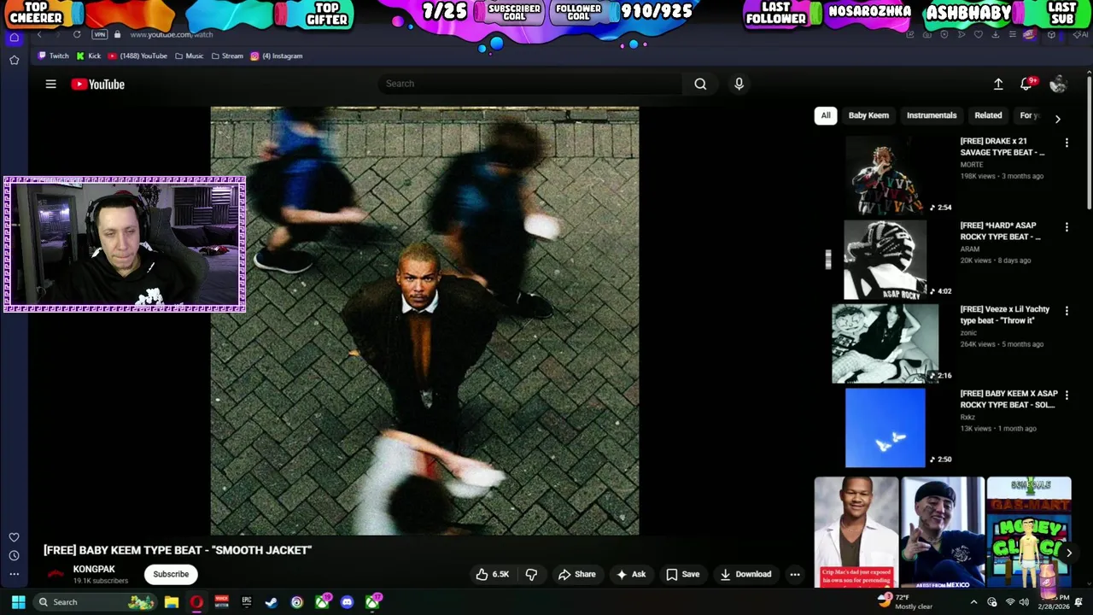Select the Related filter chip

click(988, 115)
